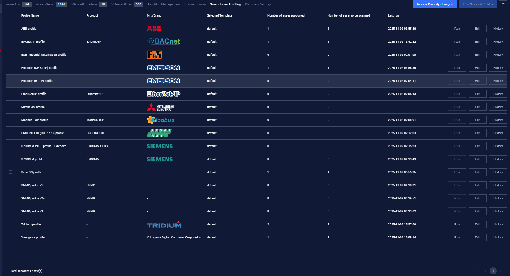Click Siemens logo in S7COMM profile row
This screenshot has height=276, width=510.
[x=160, y=159]
